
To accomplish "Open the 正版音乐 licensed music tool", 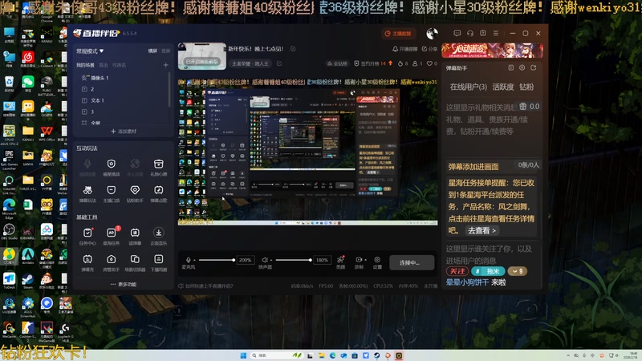I will click(x=158, y=236).
